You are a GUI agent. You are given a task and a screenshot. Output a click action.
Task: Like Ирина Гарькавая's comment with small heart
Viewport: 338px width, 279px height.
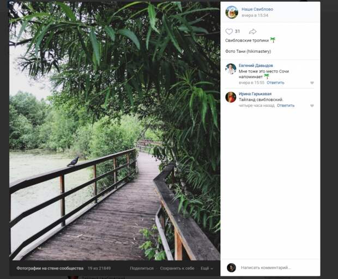tap(312, 106)
